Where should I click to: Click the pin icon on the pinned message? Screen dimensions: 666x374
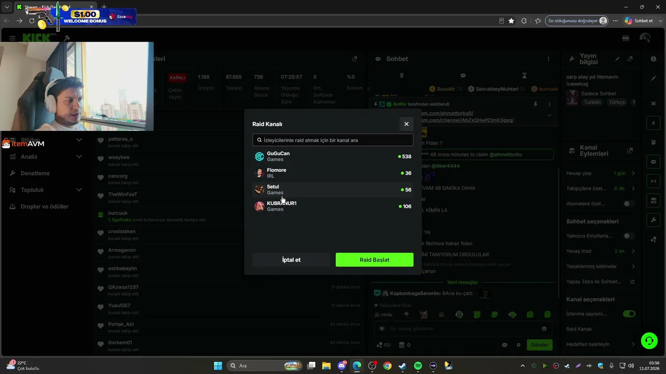tap(535, 104)
